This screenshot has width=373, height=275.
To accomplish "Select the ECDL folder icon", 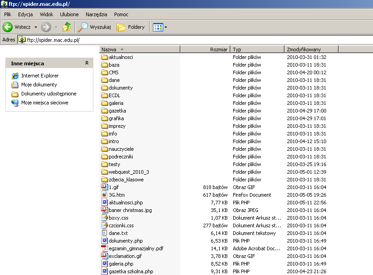I will pos(105,95).
